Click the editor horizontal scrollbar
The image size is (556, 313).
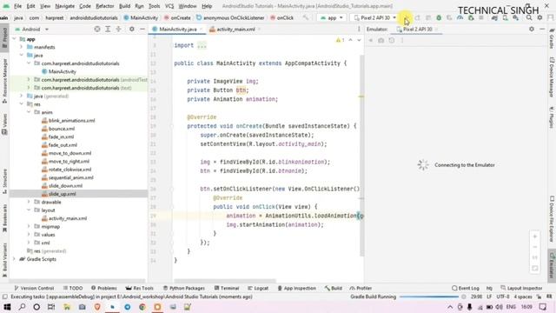point(224,281)
